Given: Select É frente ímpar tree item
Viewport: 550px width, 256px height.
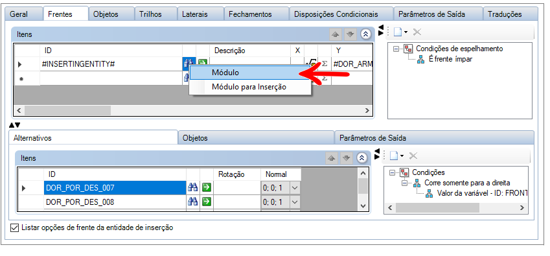Looking at the screenshot, I should 450,59.
